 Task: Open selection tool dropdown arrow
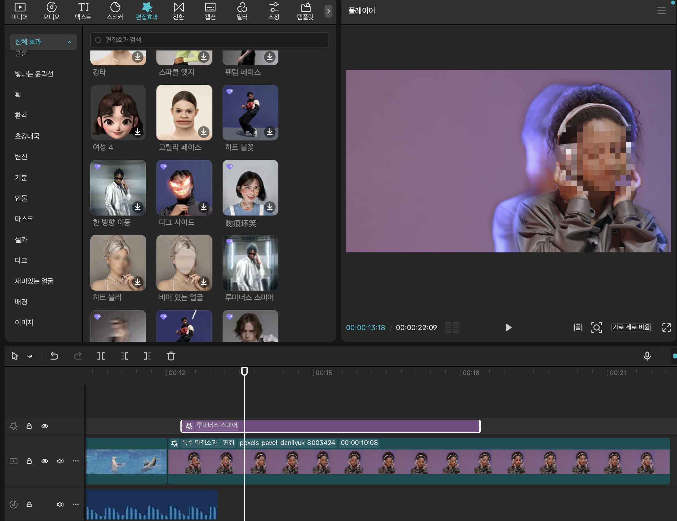(30, 357)
